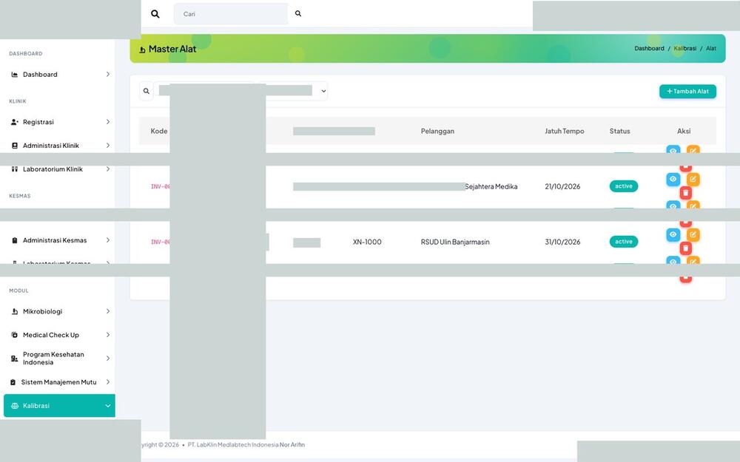Open the Mikrobiologi module menu

click(x=59, y=312)
